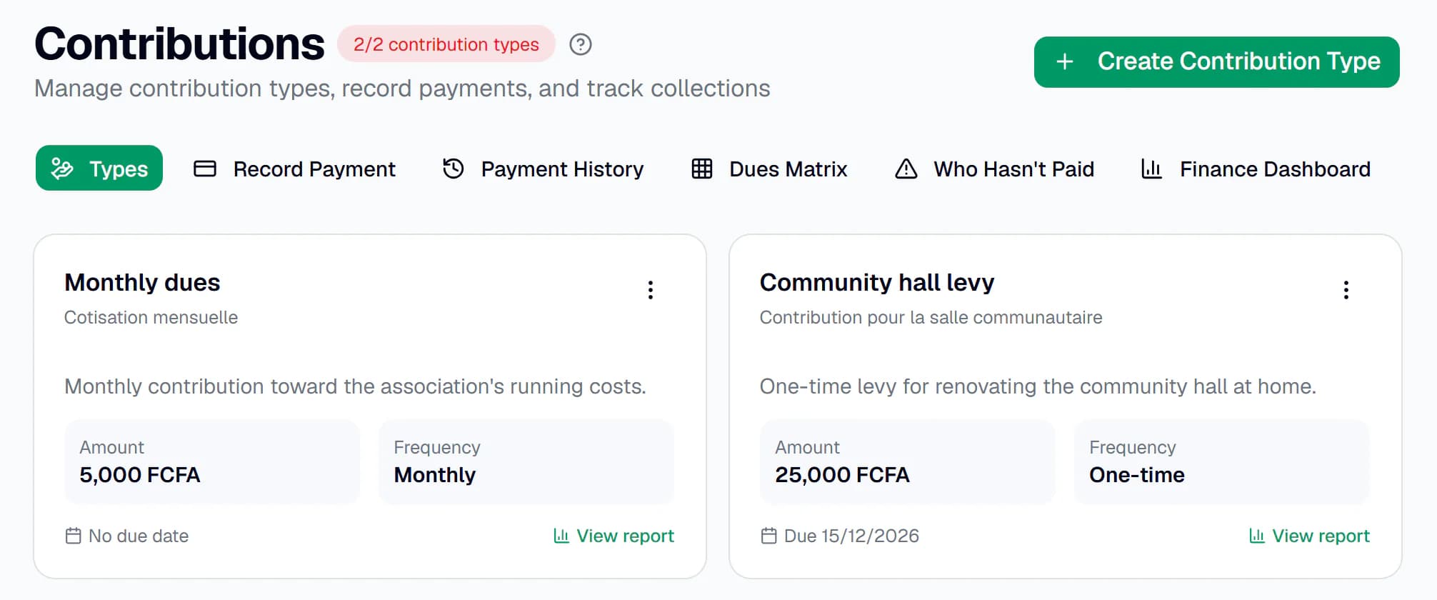Click Contribution pour la salle communautaire subtitle
This screenshot has width=1437, height=600.
pos(931,317)
